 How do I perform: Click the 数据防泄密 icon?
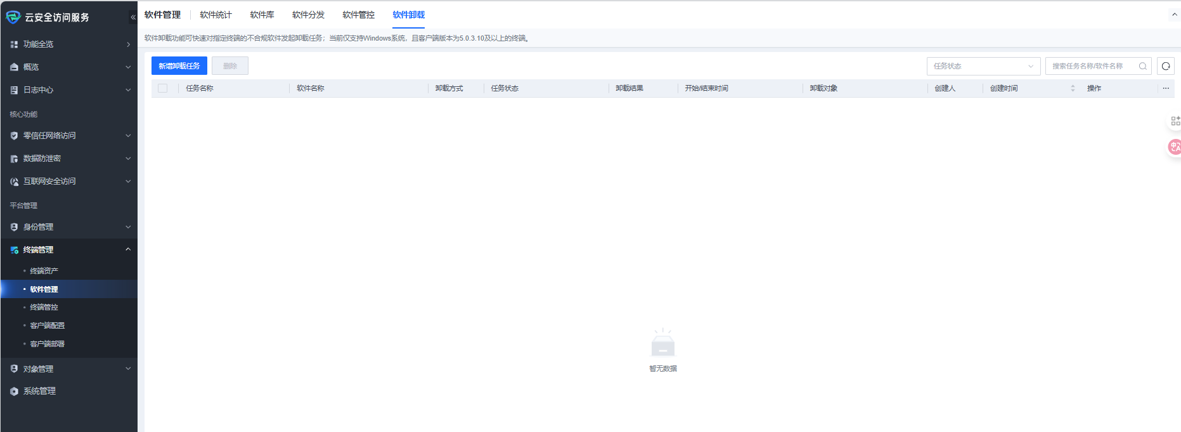coord(14,159)
